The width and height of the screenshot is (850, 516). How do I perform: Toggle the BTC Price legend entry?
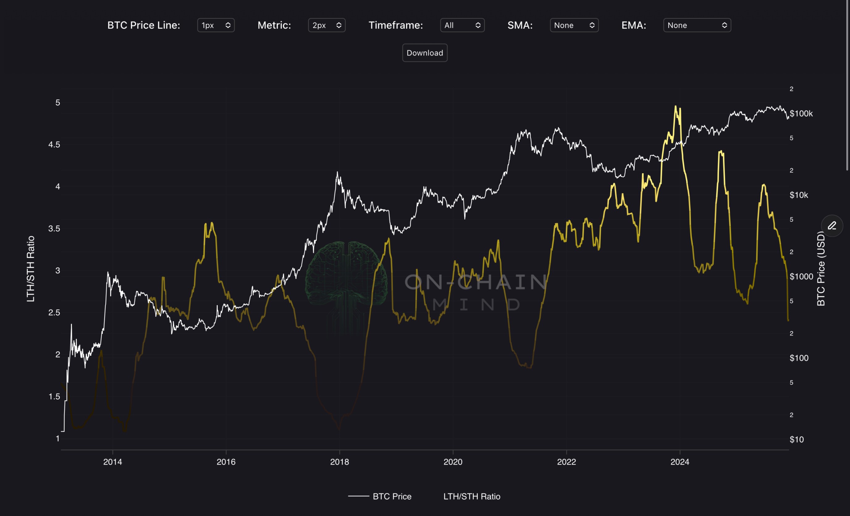(x=392, y=496)
